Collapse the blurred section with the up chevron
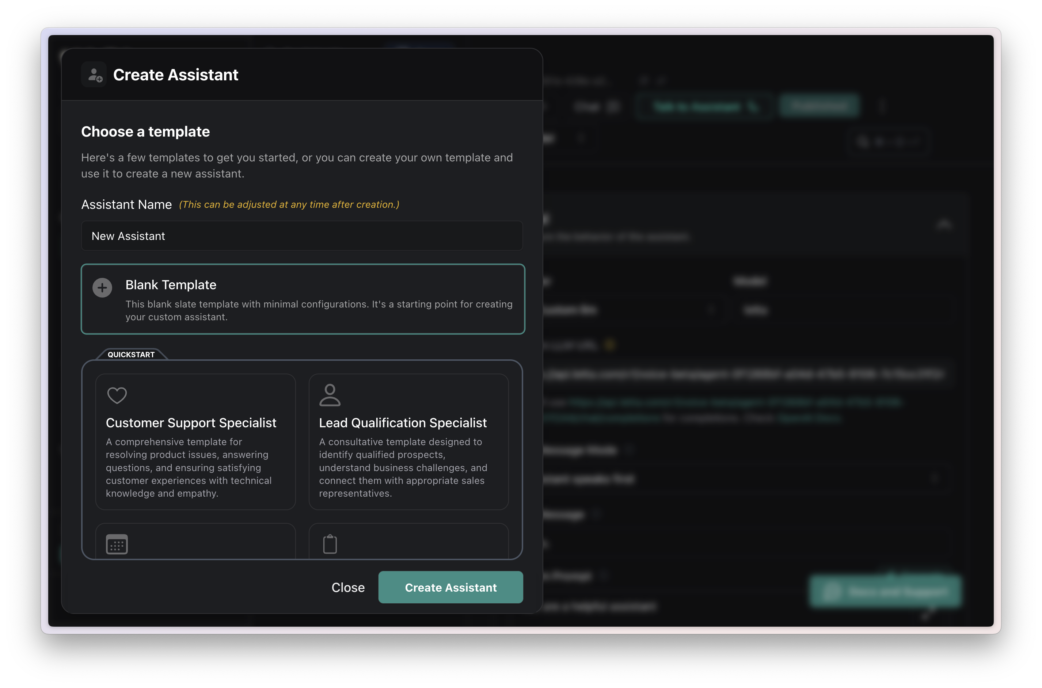The width and height of the screenshot is (1042, 688). [x=944, y=225]
